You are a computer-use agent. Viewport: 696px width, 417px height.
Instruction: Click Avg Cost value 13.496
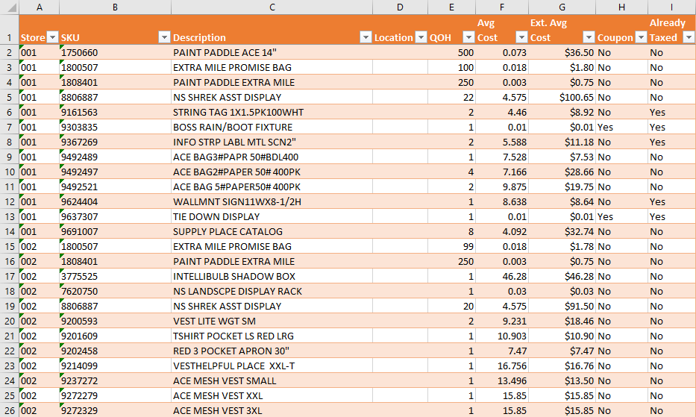coord(501,380)
